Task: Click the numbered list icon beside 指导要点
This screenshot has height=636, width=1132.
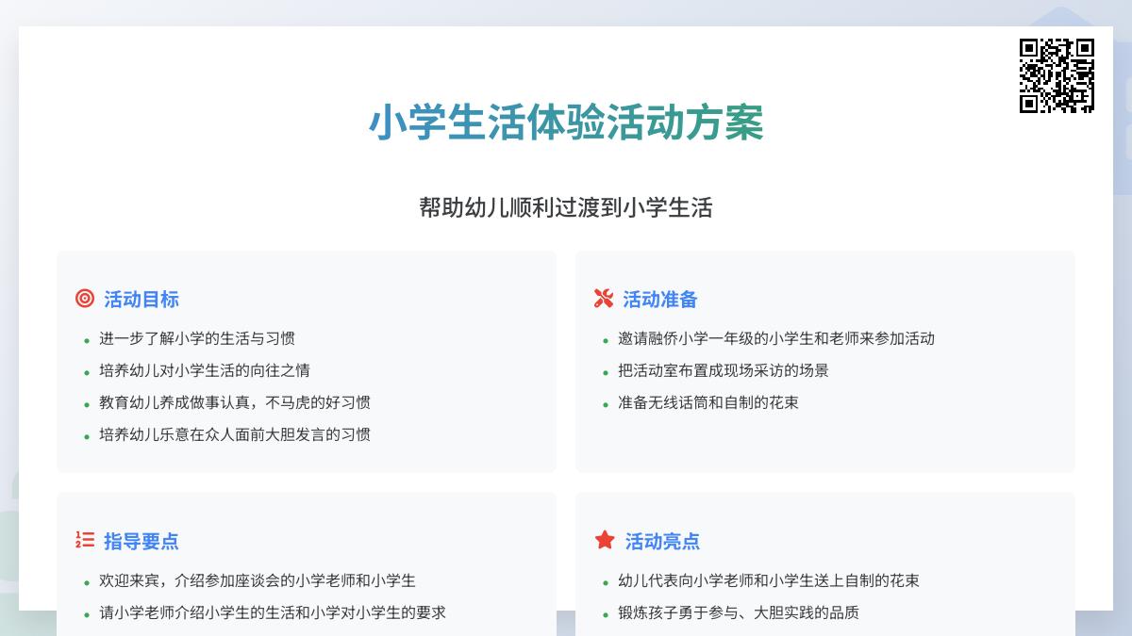Action: tap(85, 540)
